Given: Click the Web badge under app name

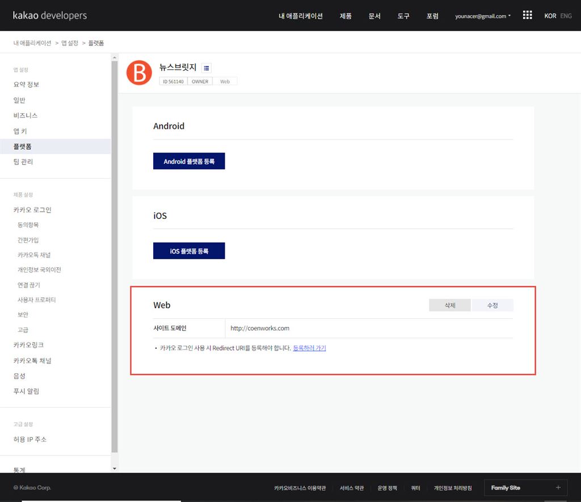Looking at the screenshot, I should [x=225, y=82].
